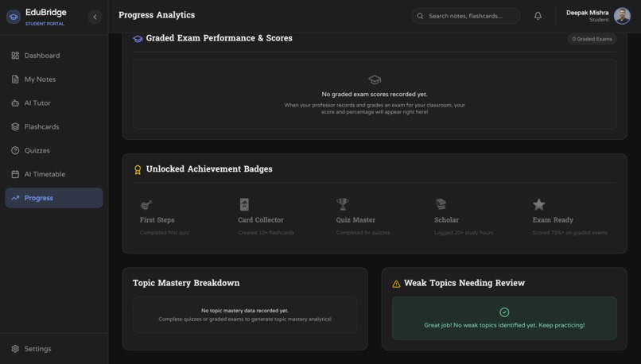Click the First Steps target badge icon
The width and height of the screenshot is (641, 364).
pyautogui.click(x=146, y=204)
